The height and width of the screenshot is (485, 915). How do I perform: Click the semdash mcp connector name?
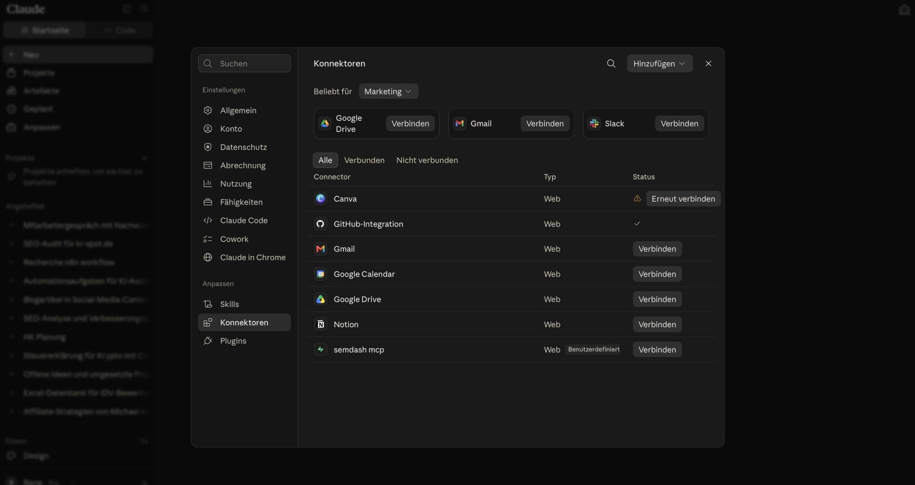[x=358, y=350]
